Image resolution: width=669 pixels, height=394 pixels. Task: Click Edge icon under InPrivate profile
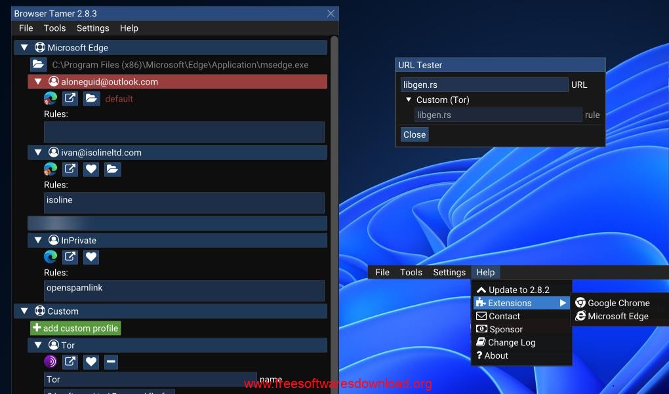click(51, 257)
